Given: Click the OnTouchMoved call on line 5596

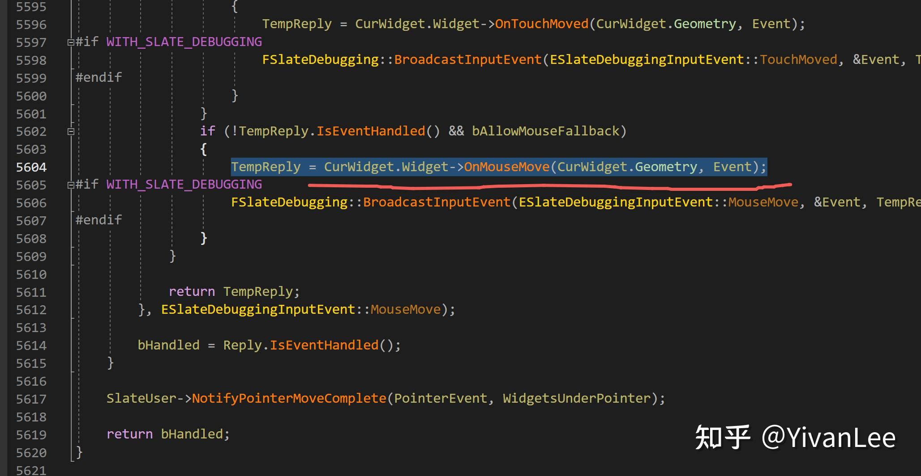Looking at the screenshot, I should pyautogui.click(x=542, y=24).
